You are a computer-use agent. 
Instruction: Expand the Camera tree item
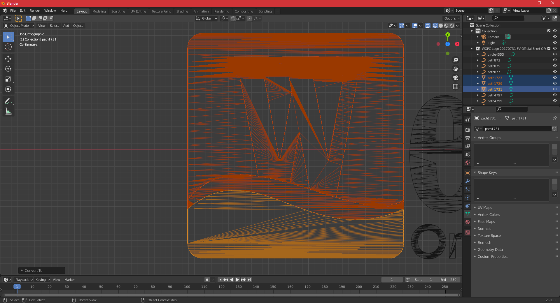pos(477,37)
